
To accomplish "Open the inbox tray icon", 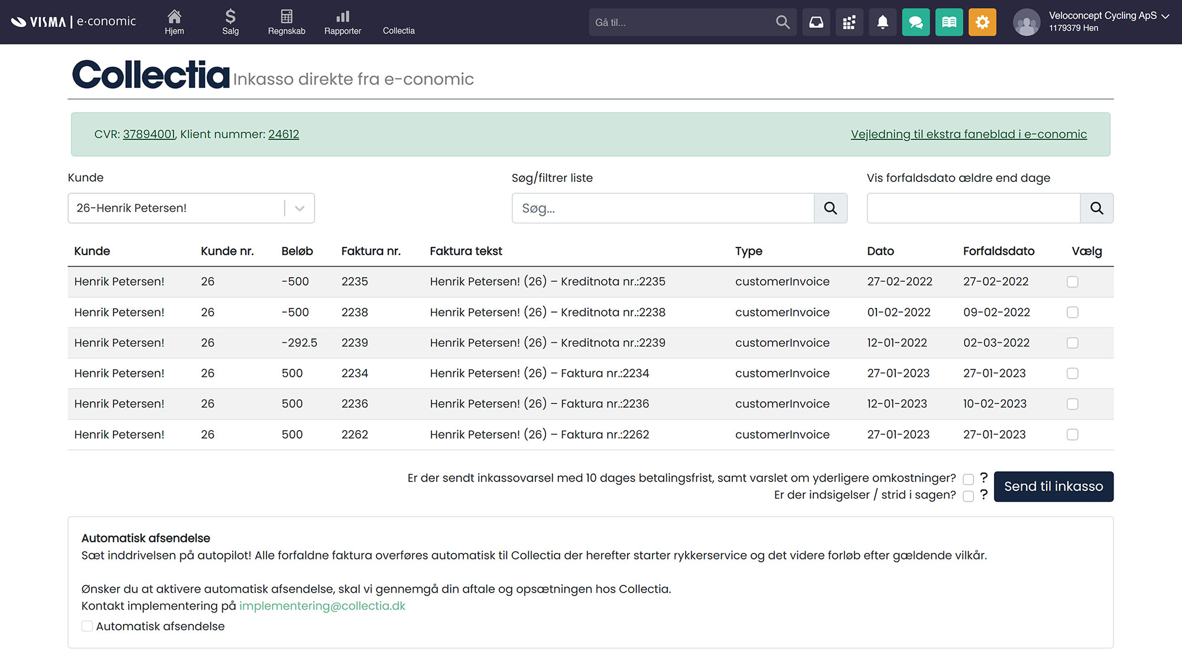I will 816,22.
